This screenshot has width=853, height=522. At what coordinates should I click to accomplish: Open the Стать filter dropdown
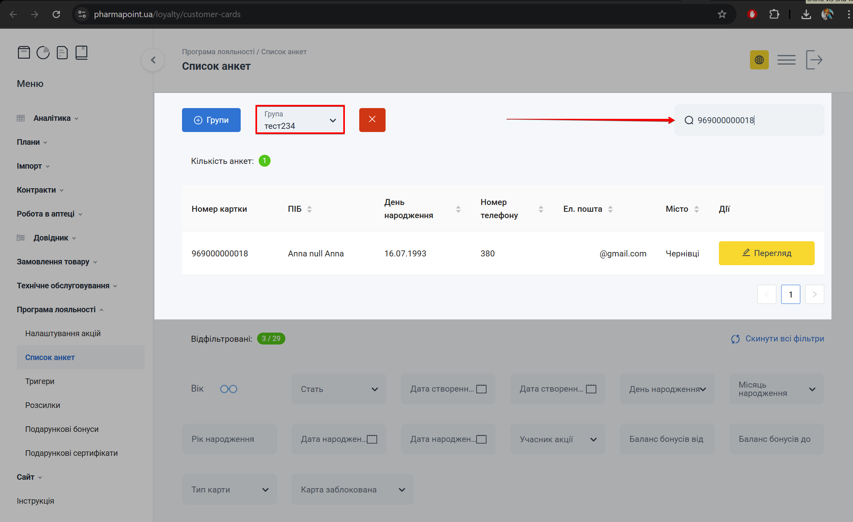click(339, 389)
